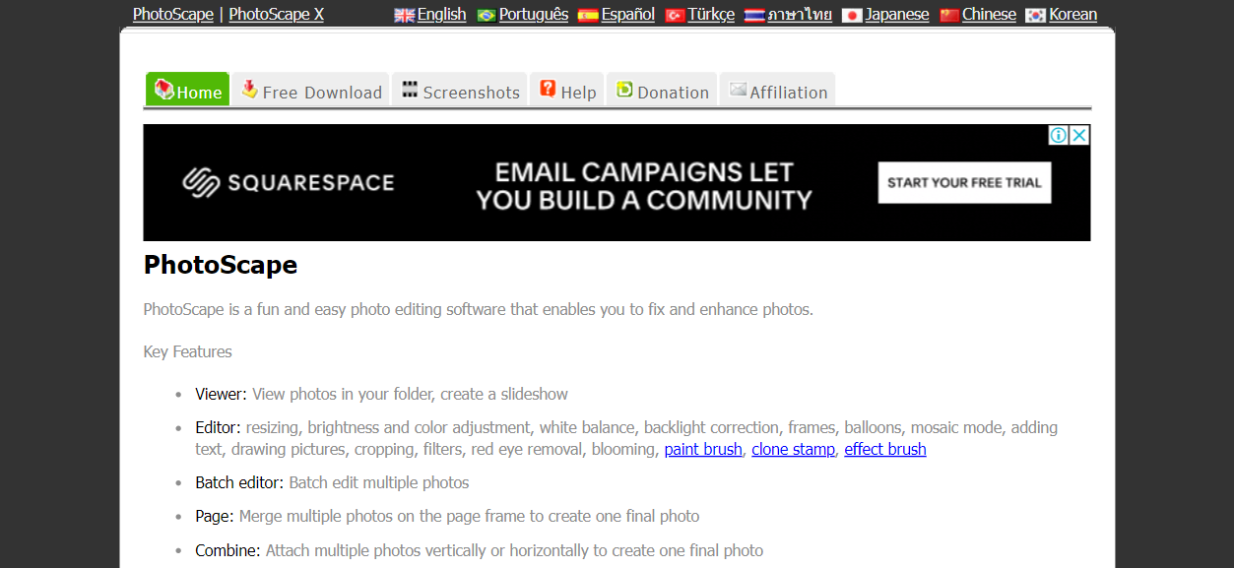Close the Squarespace ad with the X
The width and height of the screenshot is (1234, 568).
[1079, 135]
